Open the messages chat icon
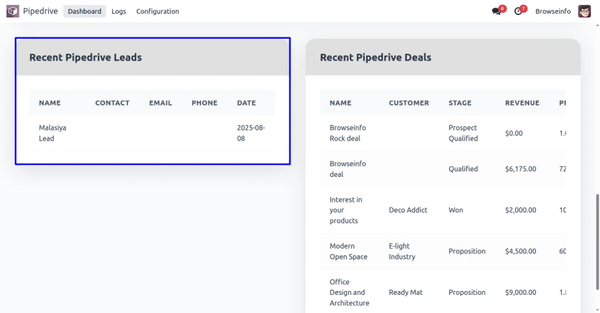Viewport: 600px width, 313px height. click(496, 11)
